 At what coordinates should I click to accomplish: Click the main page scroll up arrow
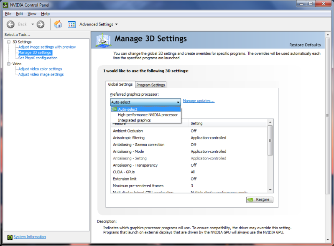328,35
